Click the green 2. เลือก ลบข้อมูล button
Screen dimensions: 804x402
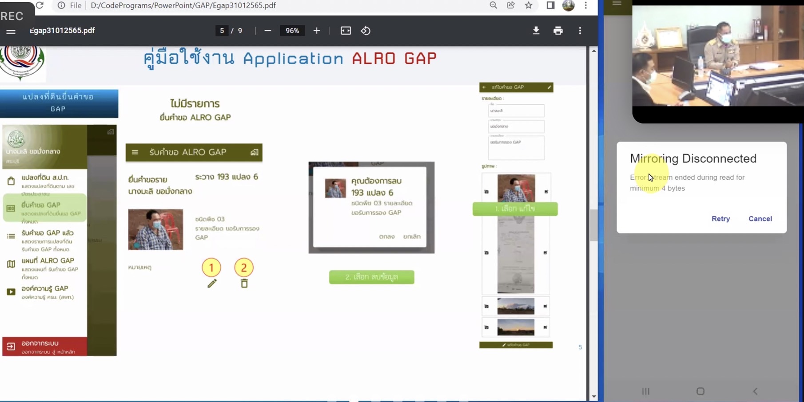(x=372, y=277)
